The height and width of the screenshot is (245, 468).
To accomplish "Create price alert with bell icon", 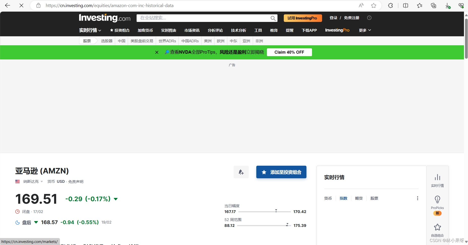I will (x=241, y=172).
